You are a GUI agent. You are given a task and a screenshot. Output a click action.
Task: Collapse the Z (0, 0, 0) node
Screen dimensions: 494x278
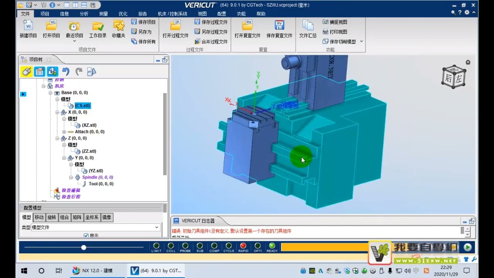click(x=57, y=138)
